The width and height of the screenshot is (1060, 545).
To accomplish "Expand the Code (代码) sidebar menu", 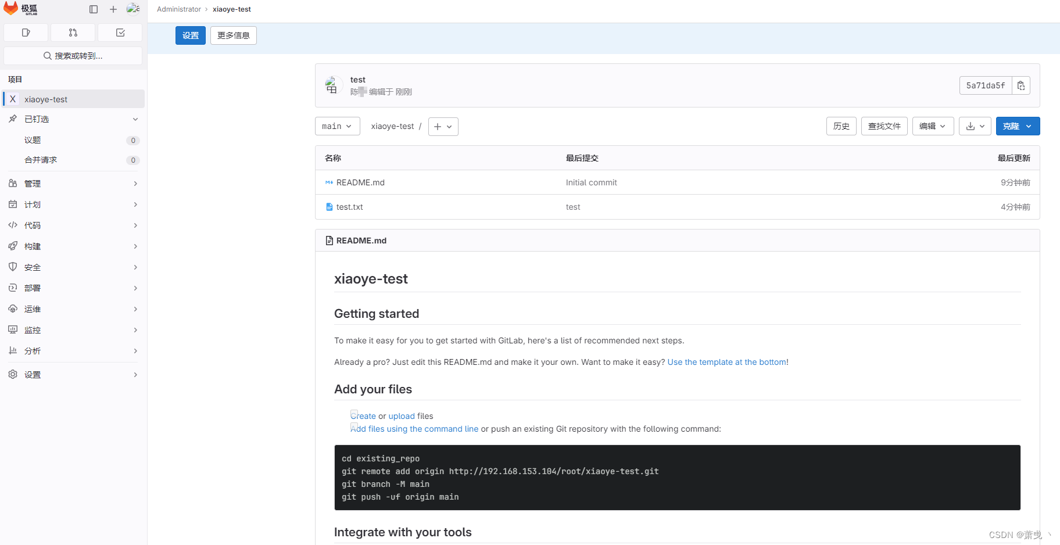I will [73, 225].
